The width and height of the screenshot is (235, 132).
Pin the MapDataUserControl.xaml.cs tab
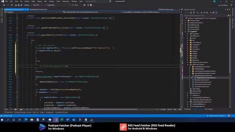coord(26,10)
